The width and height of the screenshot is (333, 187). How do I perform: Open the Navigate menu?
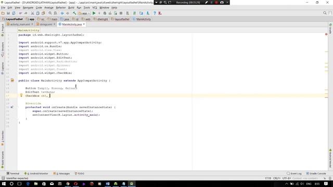click(x=28, y=8)
